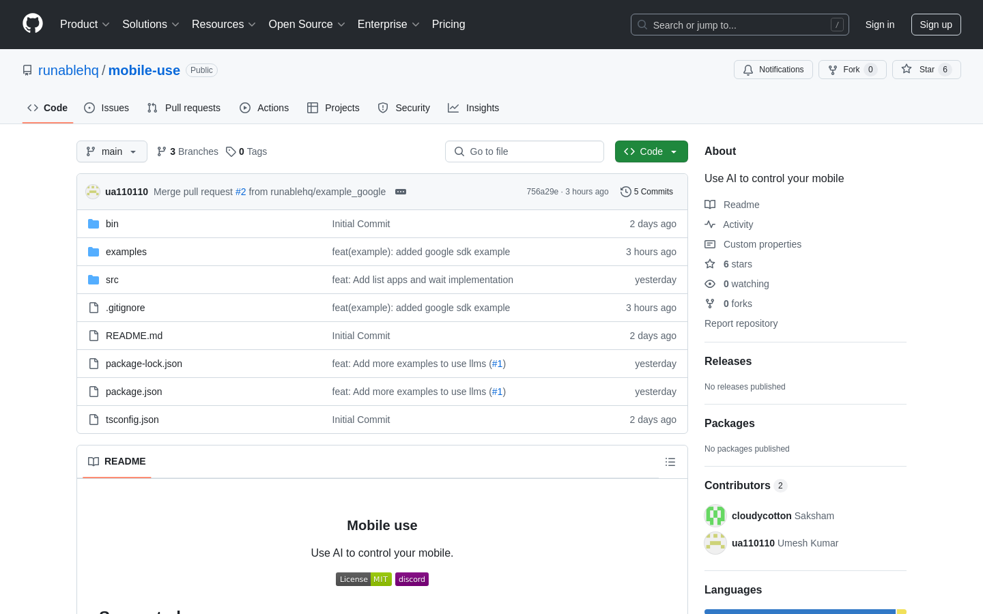
Task: Fork the repository with Fork button
Action: (x=853, y=70)
